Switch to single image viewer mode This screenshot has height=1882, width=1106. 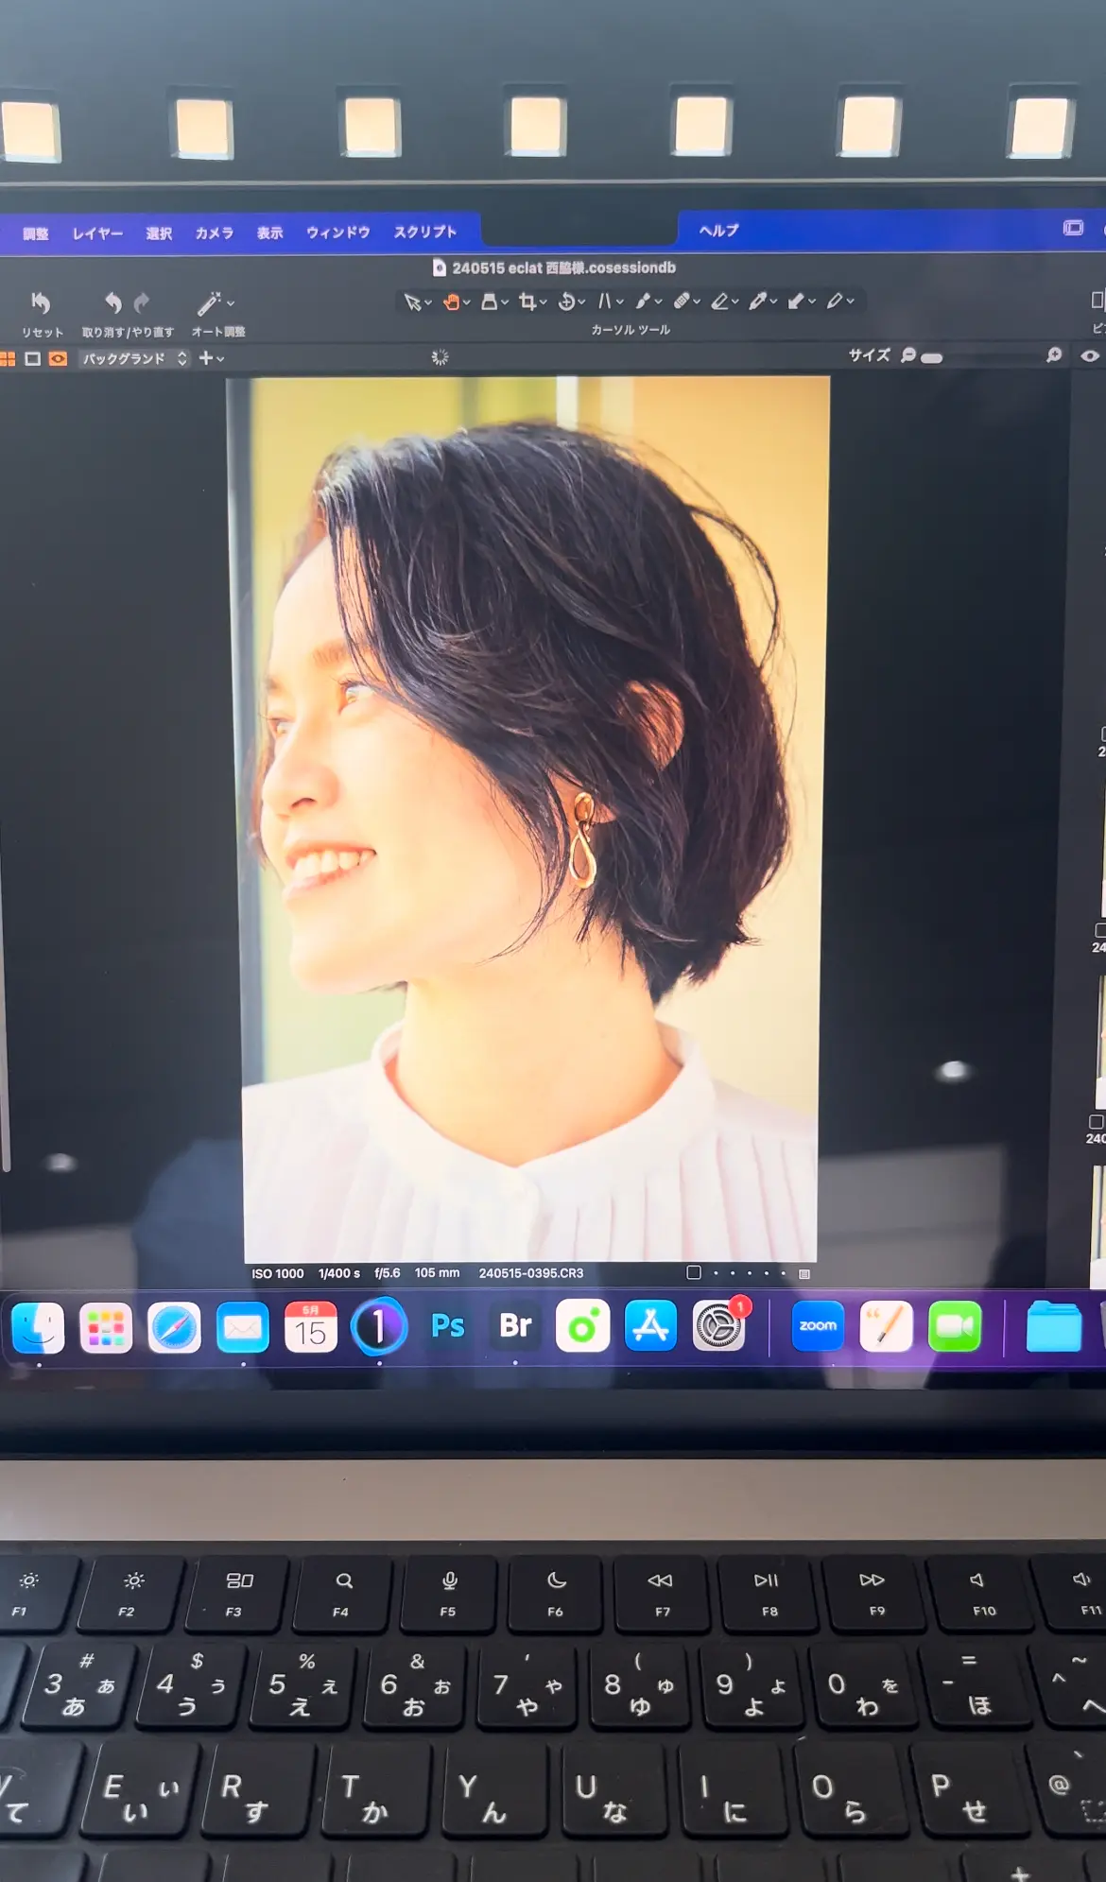pyautogui.click(x=32, y=359)
